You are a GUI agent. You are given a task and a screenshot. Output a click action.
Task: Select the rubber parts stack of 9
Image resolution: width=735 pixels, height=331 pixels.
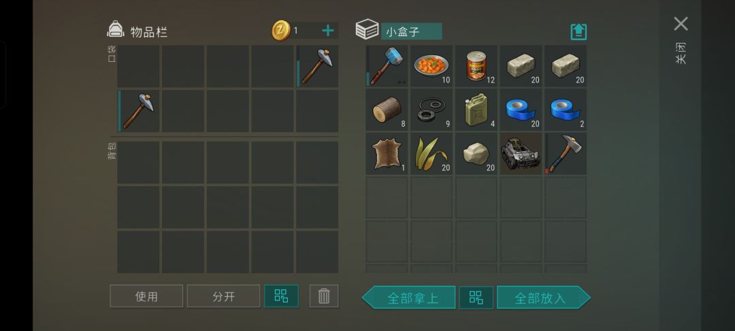(431, 110)
